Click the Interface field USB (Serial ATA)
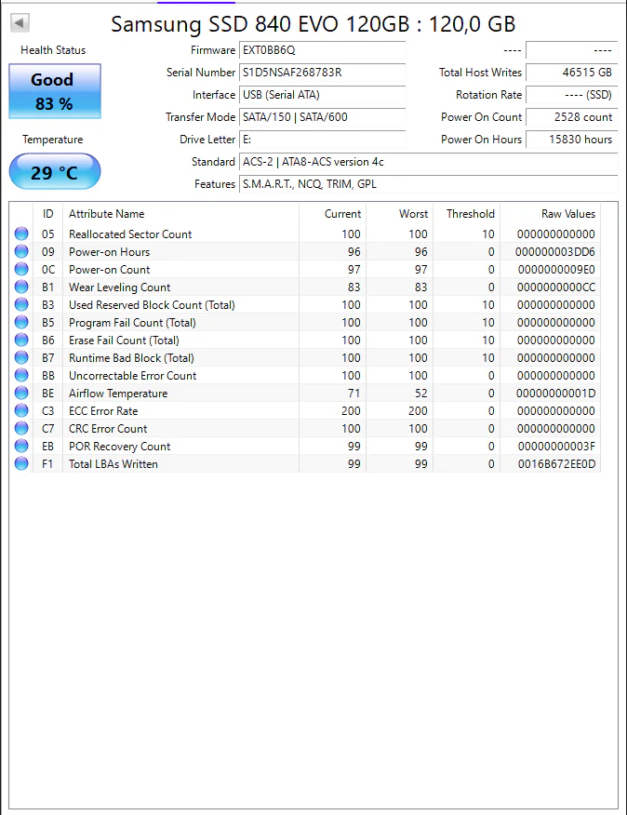The height and width of the screenshot is (815, 627). (x=323, y=95)
